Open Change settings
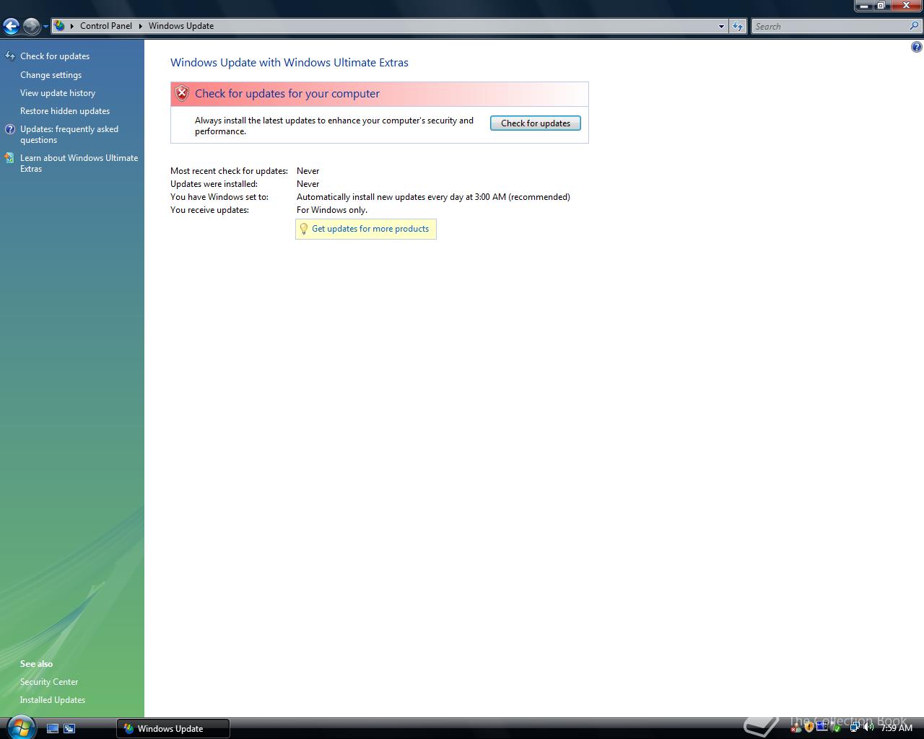This screenshot has height=739, width=924. click(x=51, y=75)
